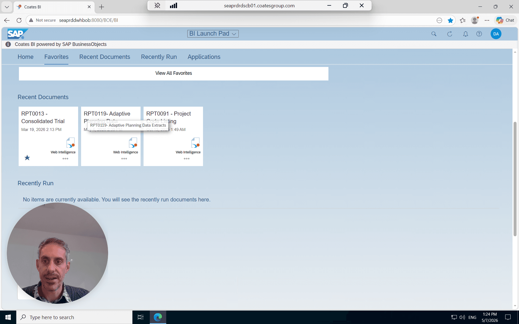Switch to the Home tab
The image size is (519, 324).
[25, 57]
